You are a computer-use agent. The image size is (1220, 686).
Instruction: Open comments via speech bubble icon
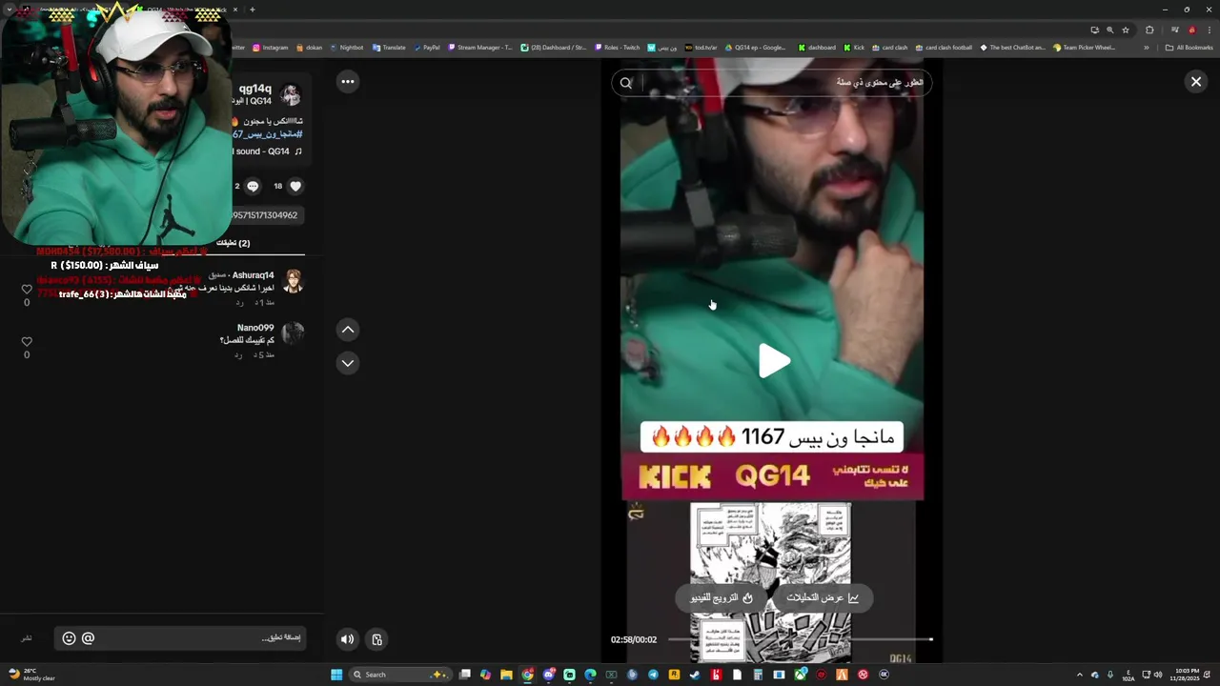click(x=253, y=187)
